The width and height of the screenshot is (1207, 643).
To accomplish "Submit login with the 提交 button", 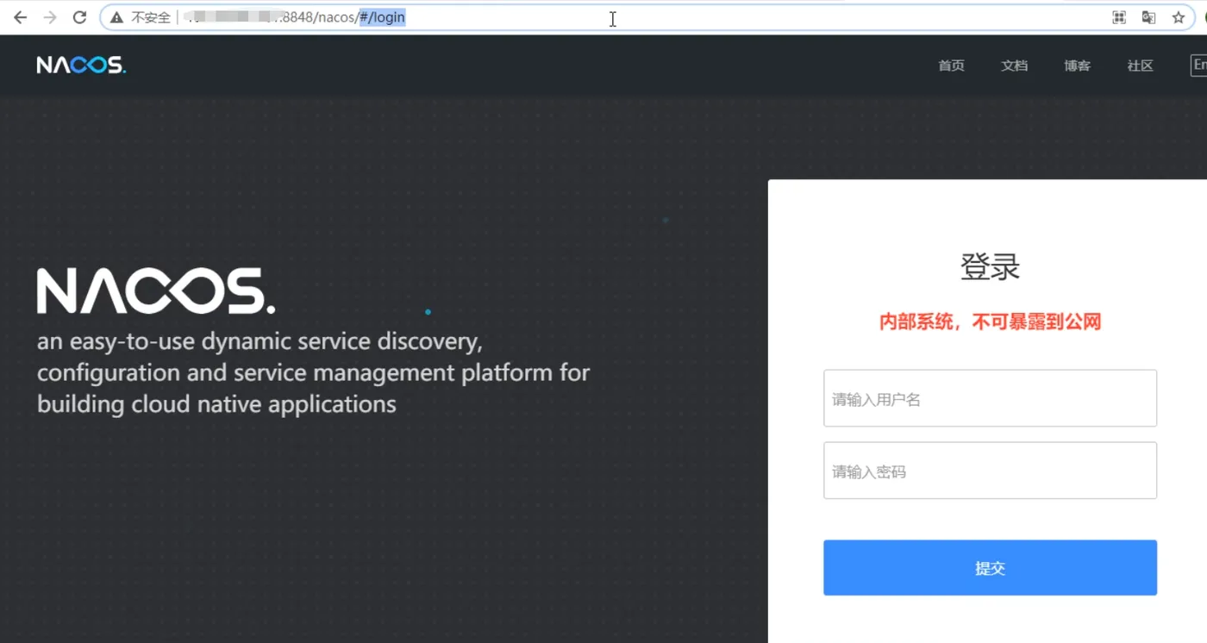I will (x=990, y=568).
